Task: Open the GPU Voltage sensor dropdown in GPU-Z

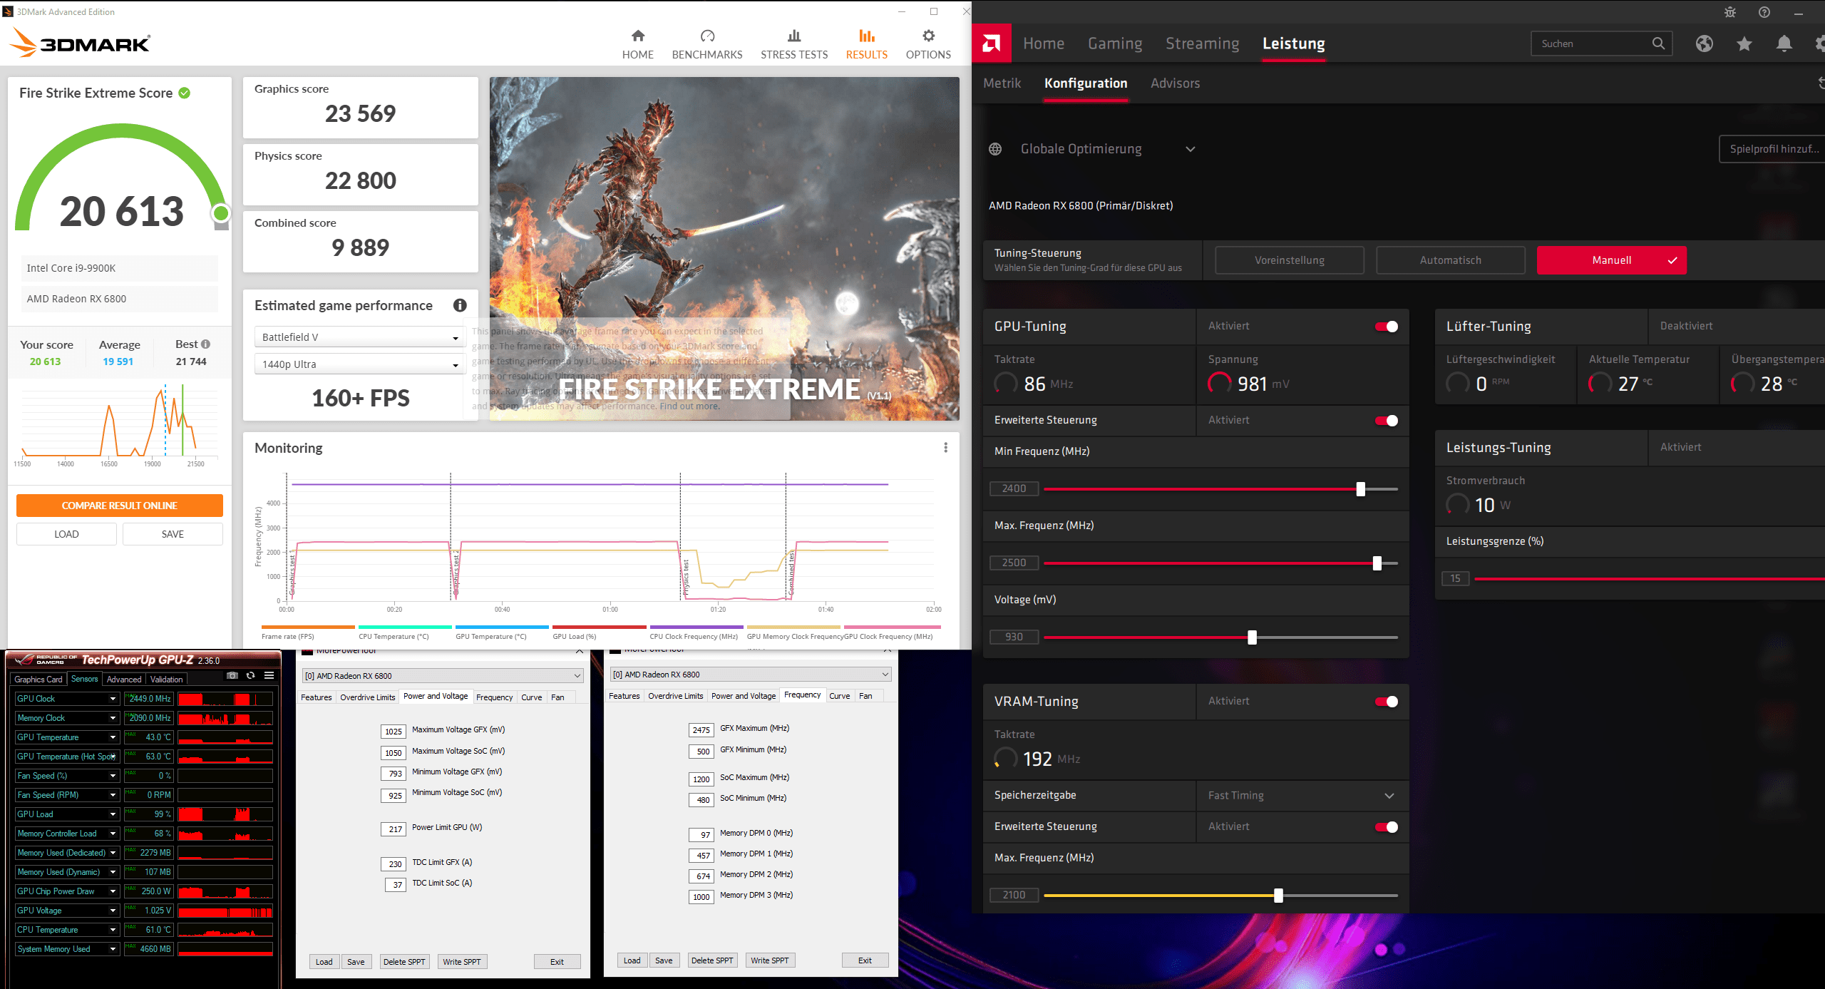Action: pyautogui.click(x=113, y=911)
